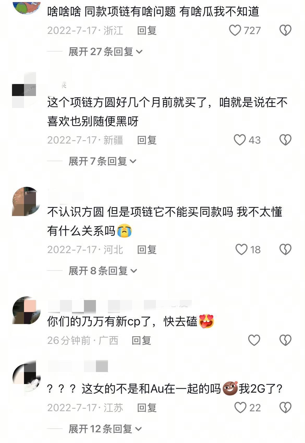Like the 河北 comment with 18 likes
Viewport: 305px width, 443px height.
tap(241, 249)
